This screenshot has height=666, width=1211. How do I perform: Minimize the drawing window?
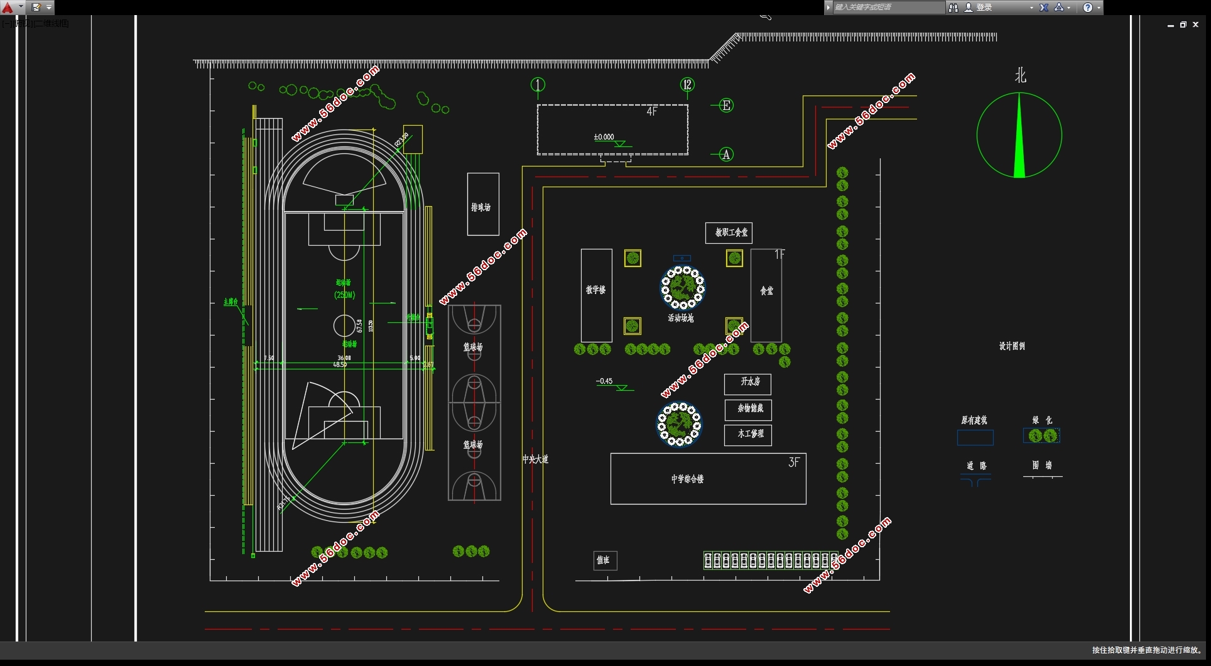[x=1171, y=25]
